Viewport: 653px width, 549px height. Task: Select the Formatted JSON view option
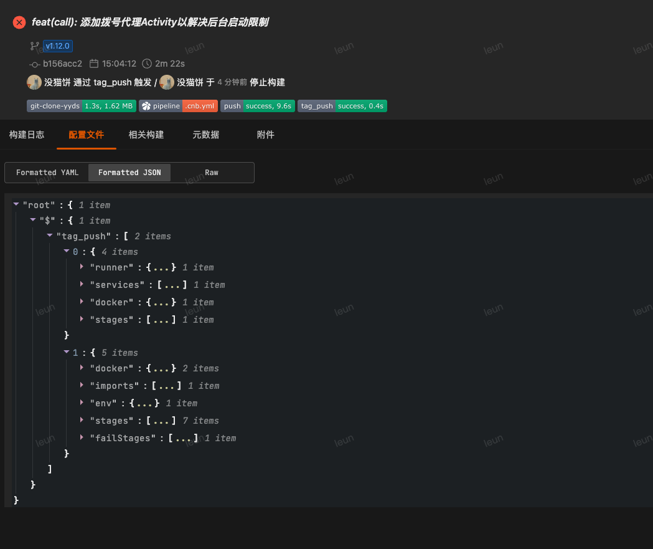pos(129,173)
